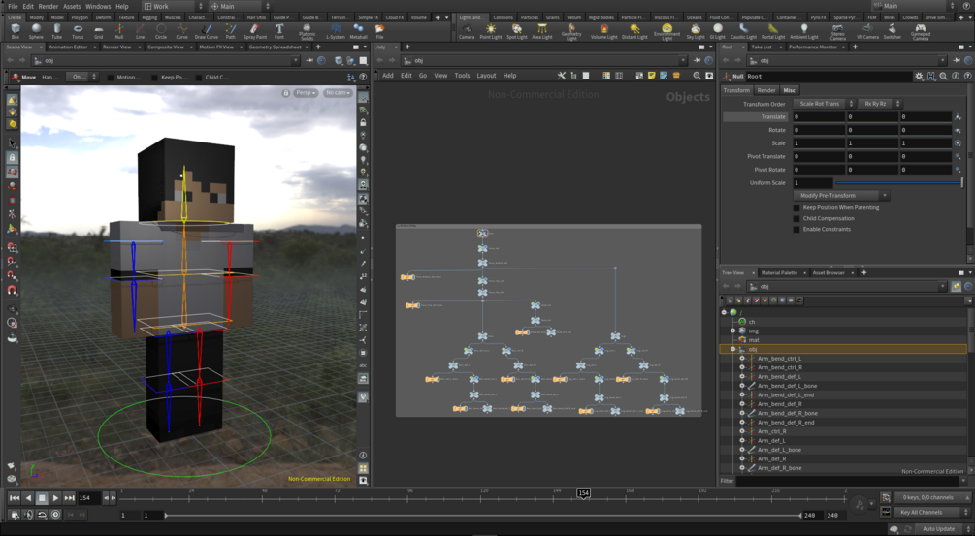Toggle the Child C... checkbox in viewport toolbar

pyautogui.click(x=199, y=77)
